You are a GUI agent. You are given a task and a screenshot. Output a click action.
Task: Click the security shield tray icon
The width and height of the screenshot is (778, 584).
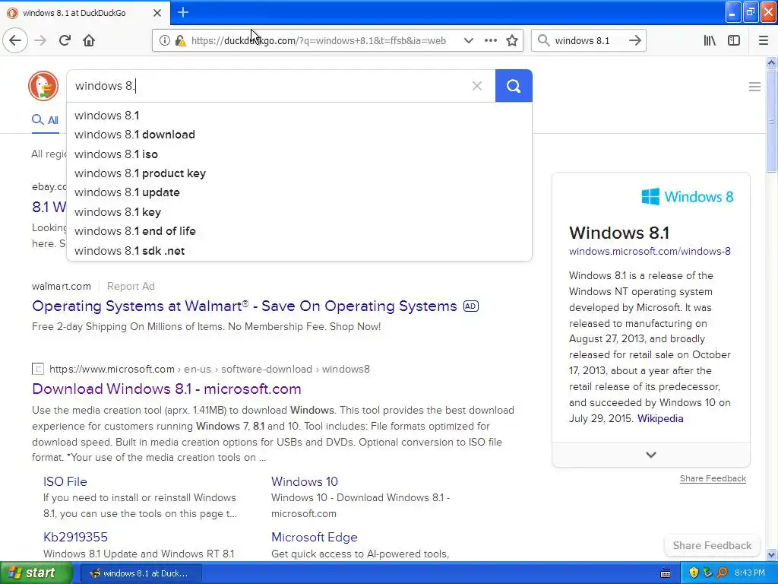[694, 573]
